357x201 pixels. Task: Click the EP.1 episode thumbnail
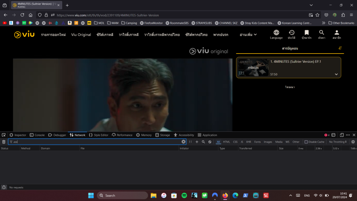point(253,68)
